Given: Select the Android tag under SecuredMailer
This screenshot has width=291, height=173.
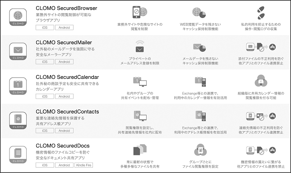Looking at the screenshot, I should point(64,62).
